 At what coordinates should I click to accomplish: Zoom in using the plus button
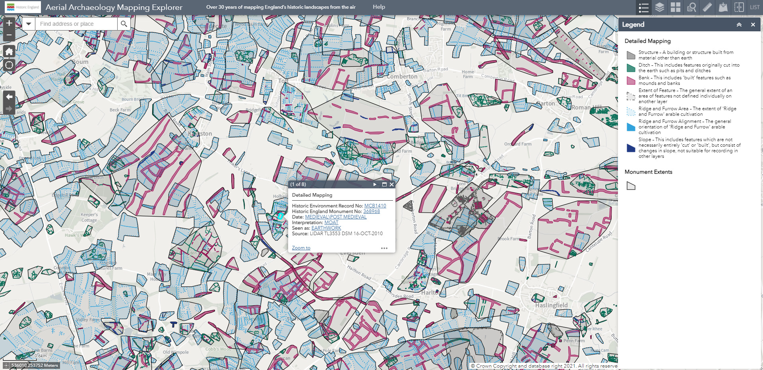click(x=8, y=23)
